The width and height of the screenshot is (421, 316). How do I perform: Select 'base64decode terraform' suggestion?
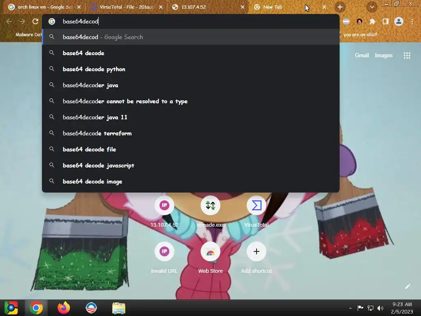click(191, 133)
